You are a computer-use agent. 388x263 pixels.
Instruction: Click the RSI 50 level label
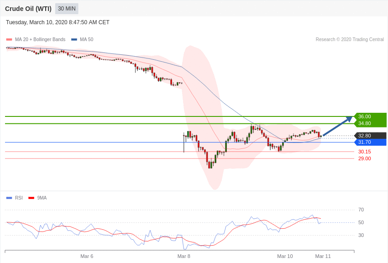361,222
